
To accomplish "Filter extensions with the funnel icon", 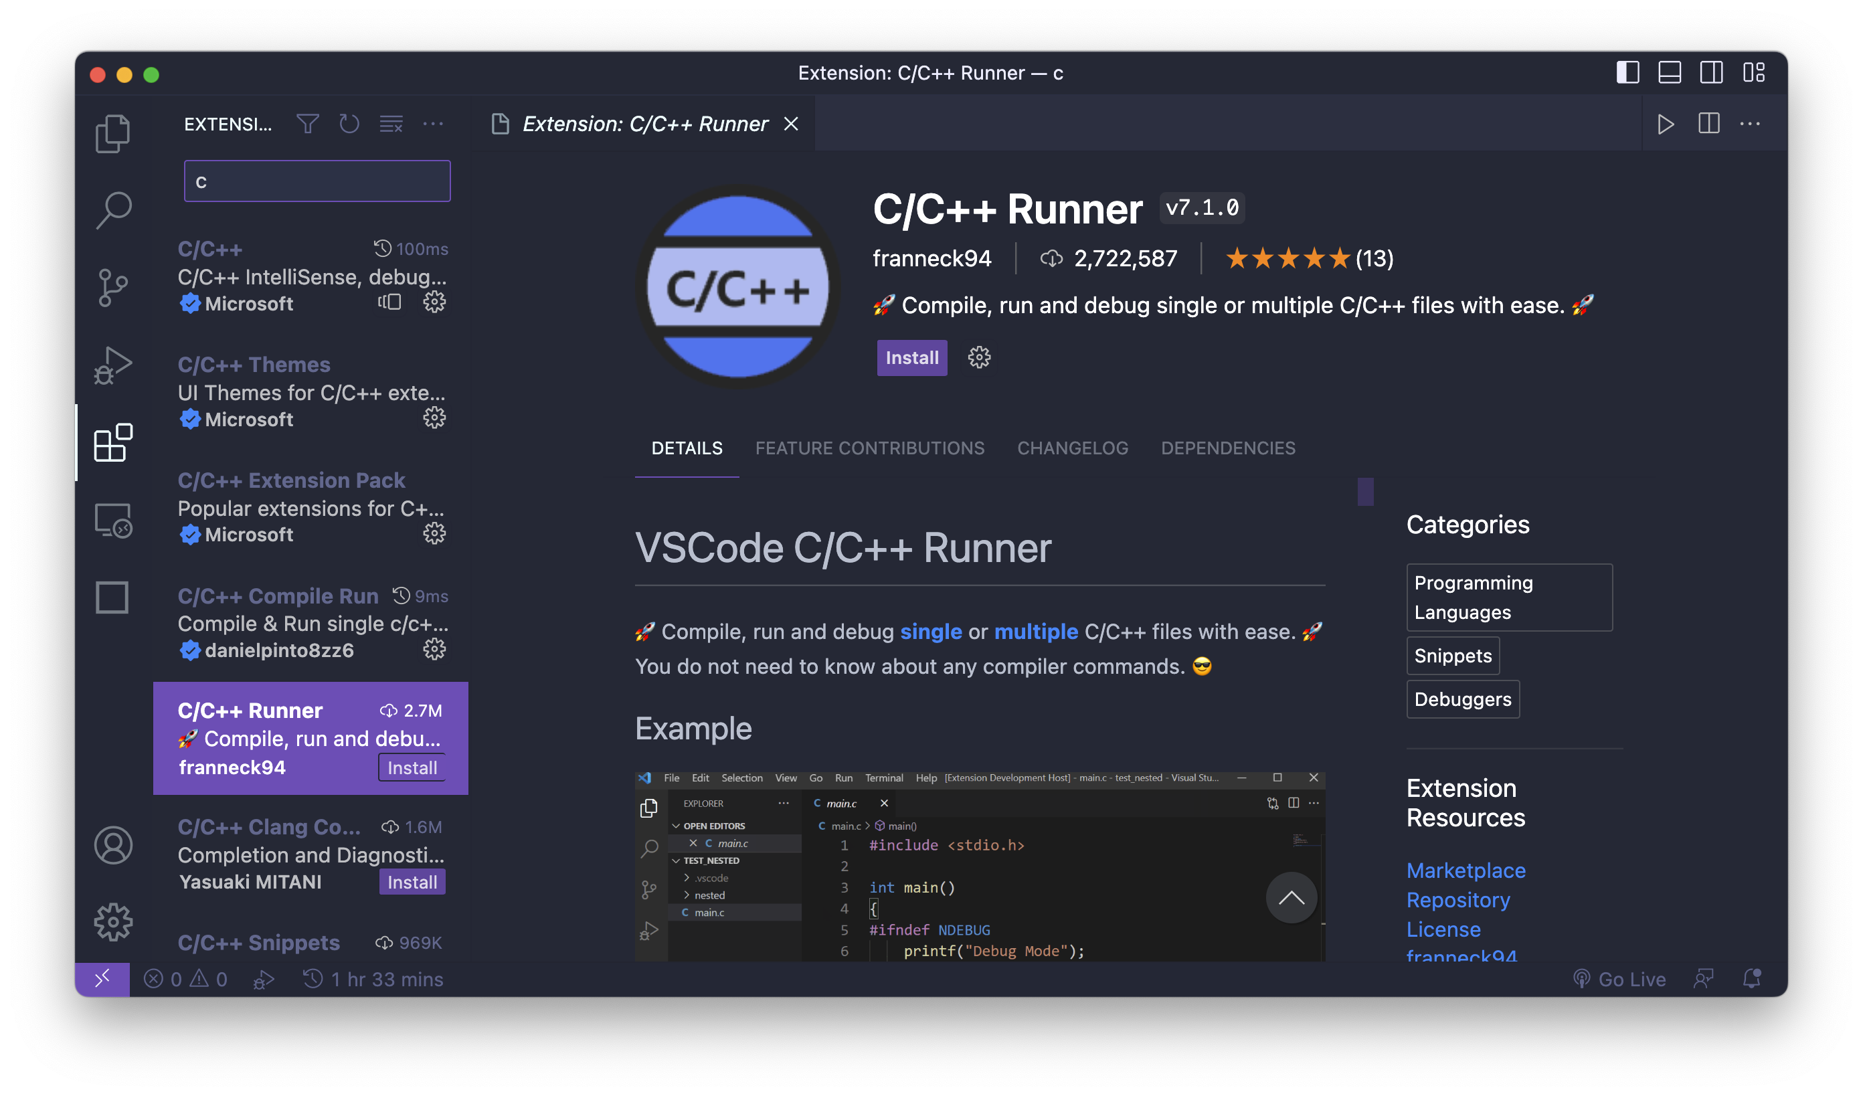I will [308, 123].
